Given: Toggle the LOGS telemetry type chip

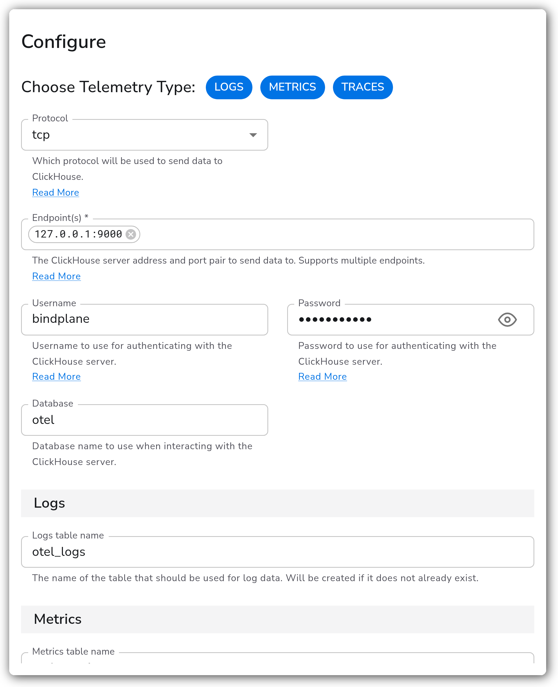Looking at the screenshot, I should 229,87.
